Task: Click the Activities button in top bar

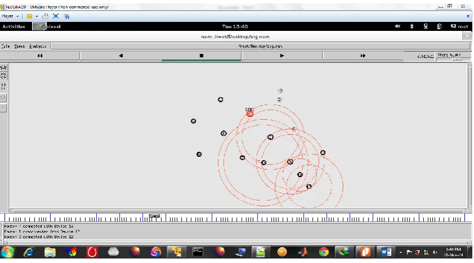Action: [x=14, y=26]
